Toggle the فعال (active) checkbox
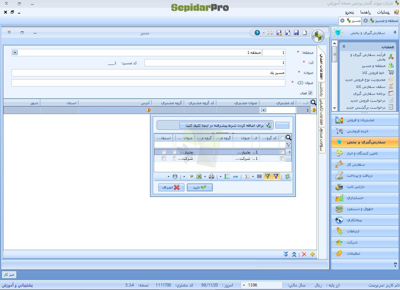This screenshot has width=400, height=290. click(x=310, y=93)
